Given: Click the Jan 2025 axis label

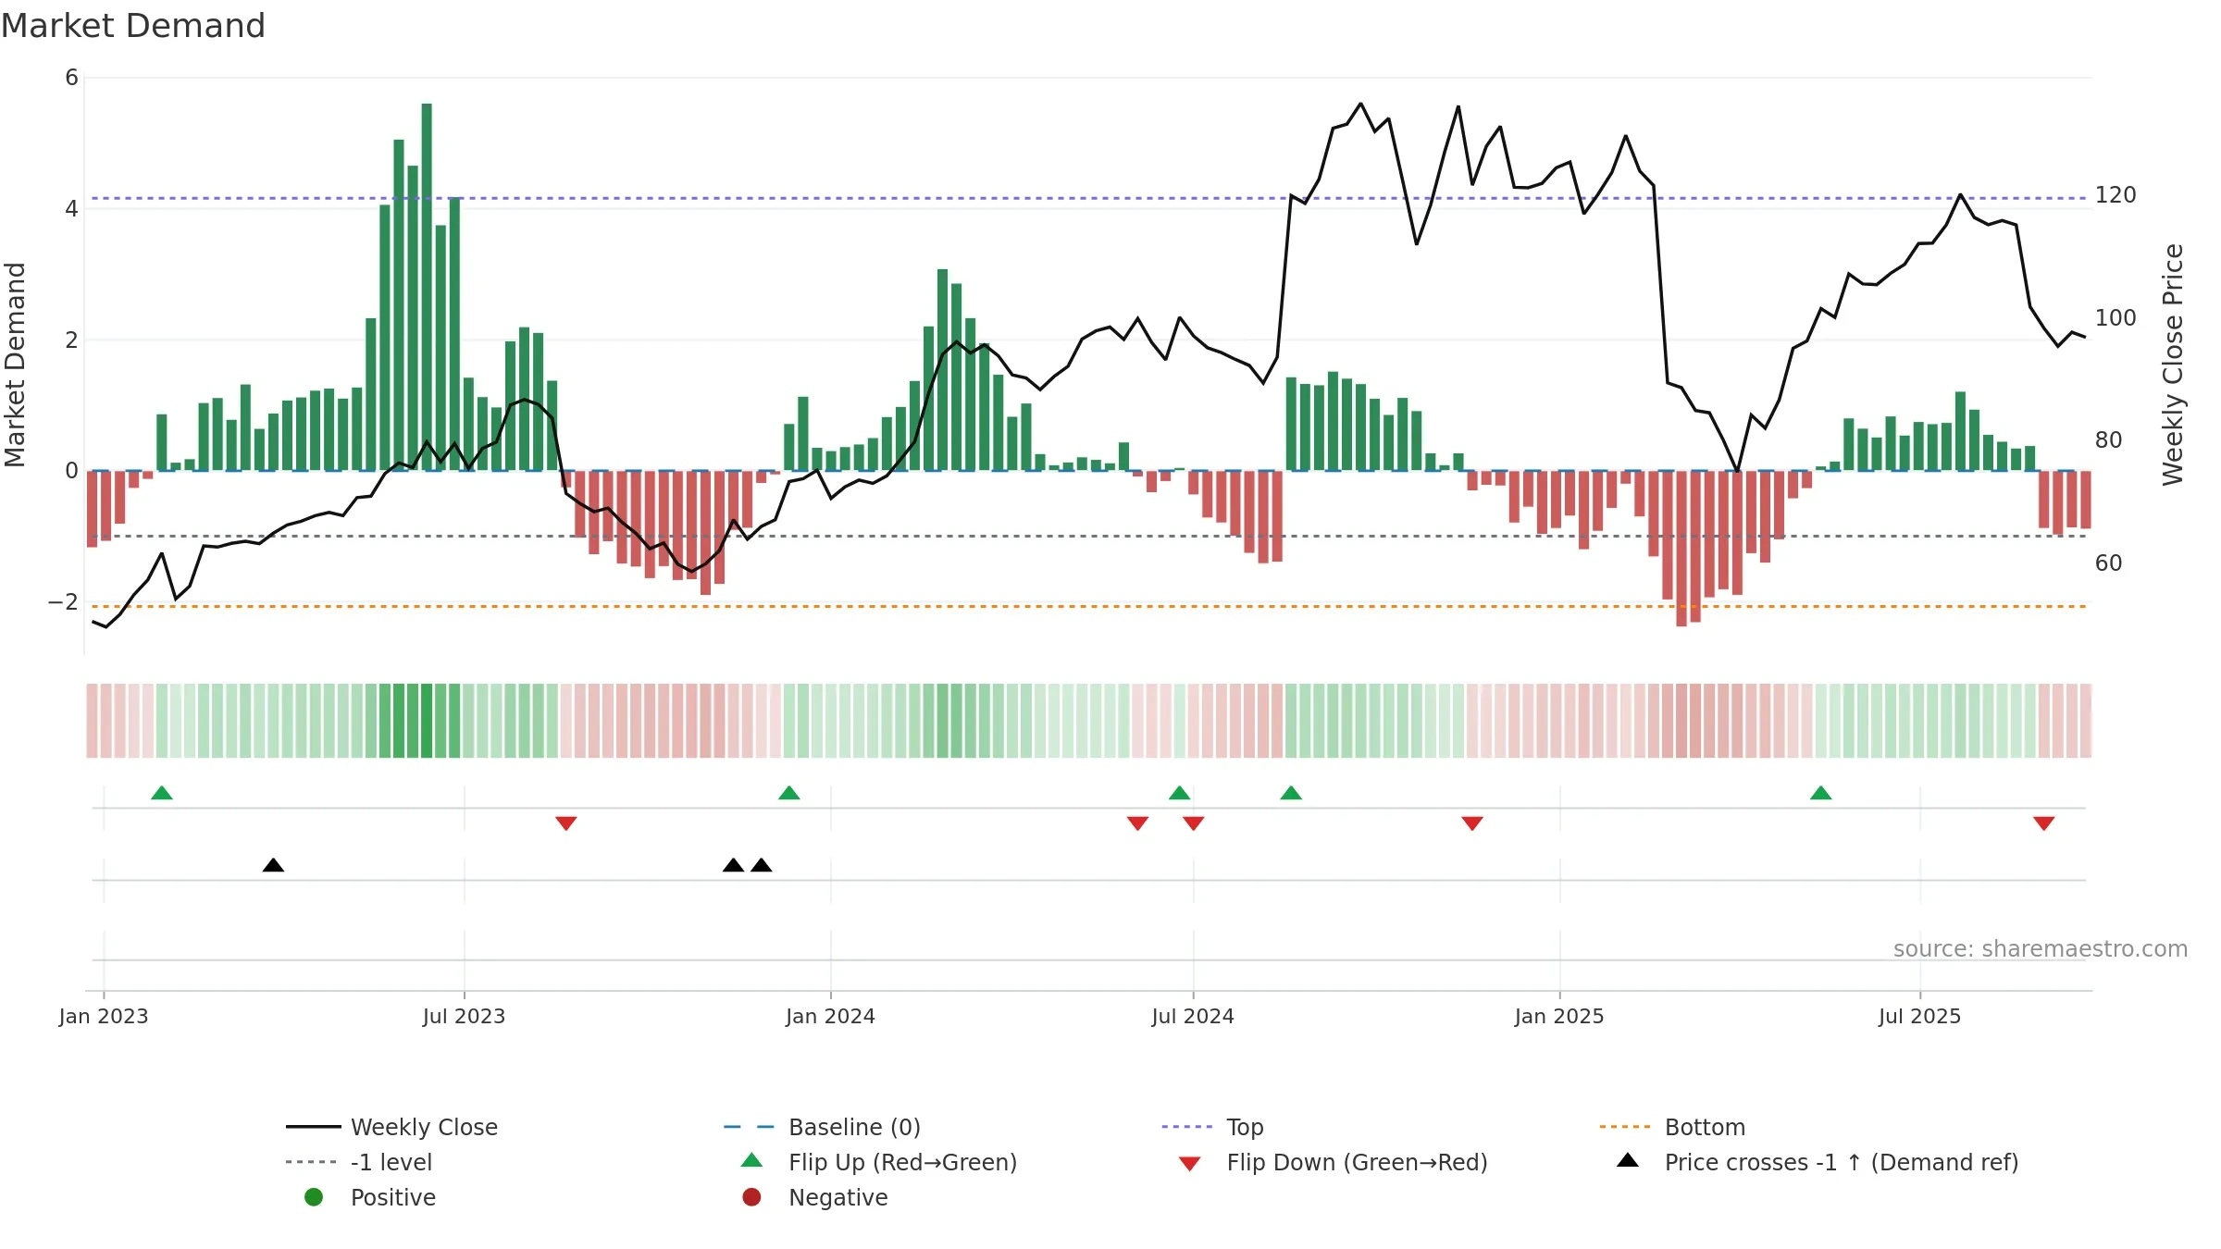Looking at the screenshot, I should [x=1559, y=1017].
